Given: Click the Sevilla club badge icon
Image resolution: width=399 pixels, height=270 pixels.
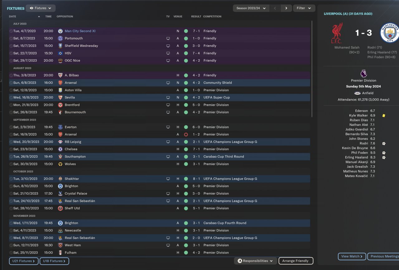Looking at the screenshot, I should 60,97.
